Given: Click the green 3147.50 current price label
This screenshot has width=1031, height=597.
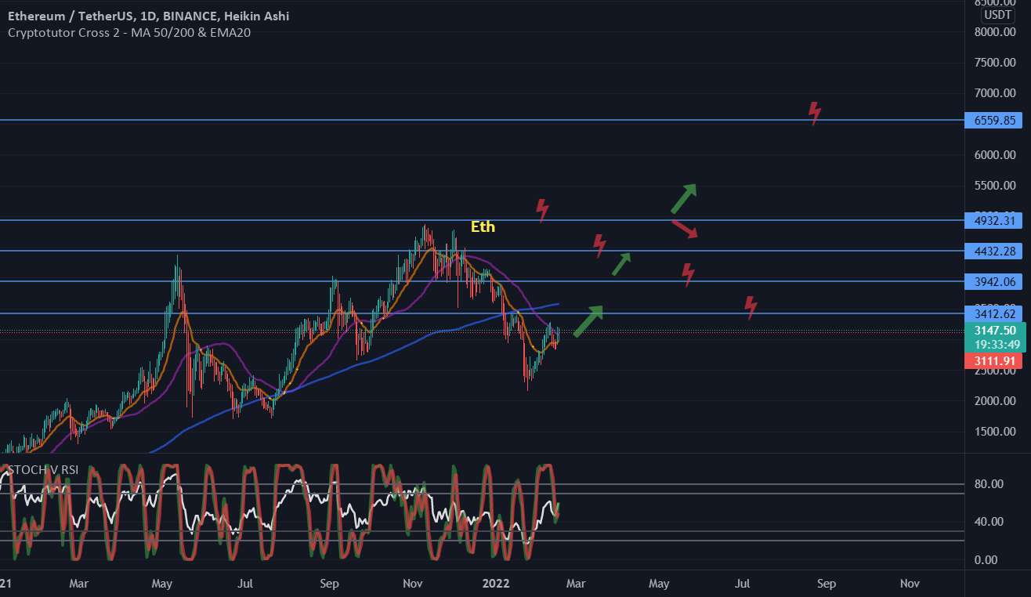Looking at the screenshot, I should 994,330.
